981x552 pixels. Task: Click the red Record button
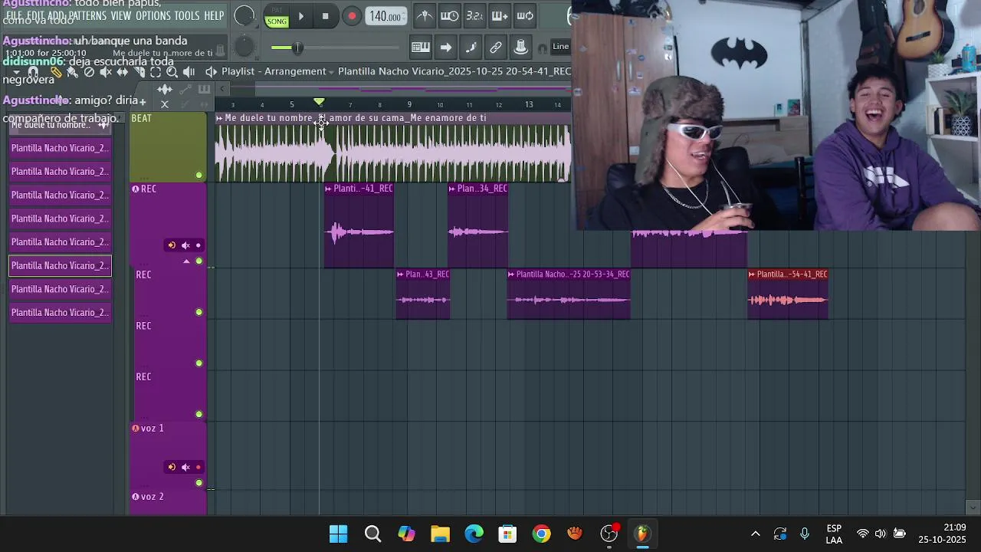(352, 16)
